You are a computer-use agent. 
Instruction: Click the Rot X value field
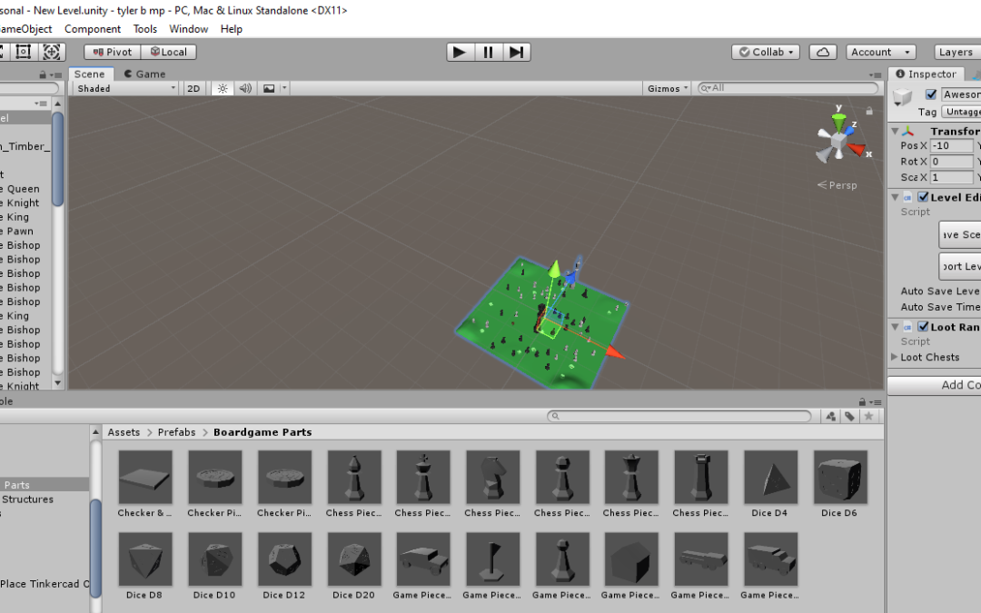pos(952,162)
